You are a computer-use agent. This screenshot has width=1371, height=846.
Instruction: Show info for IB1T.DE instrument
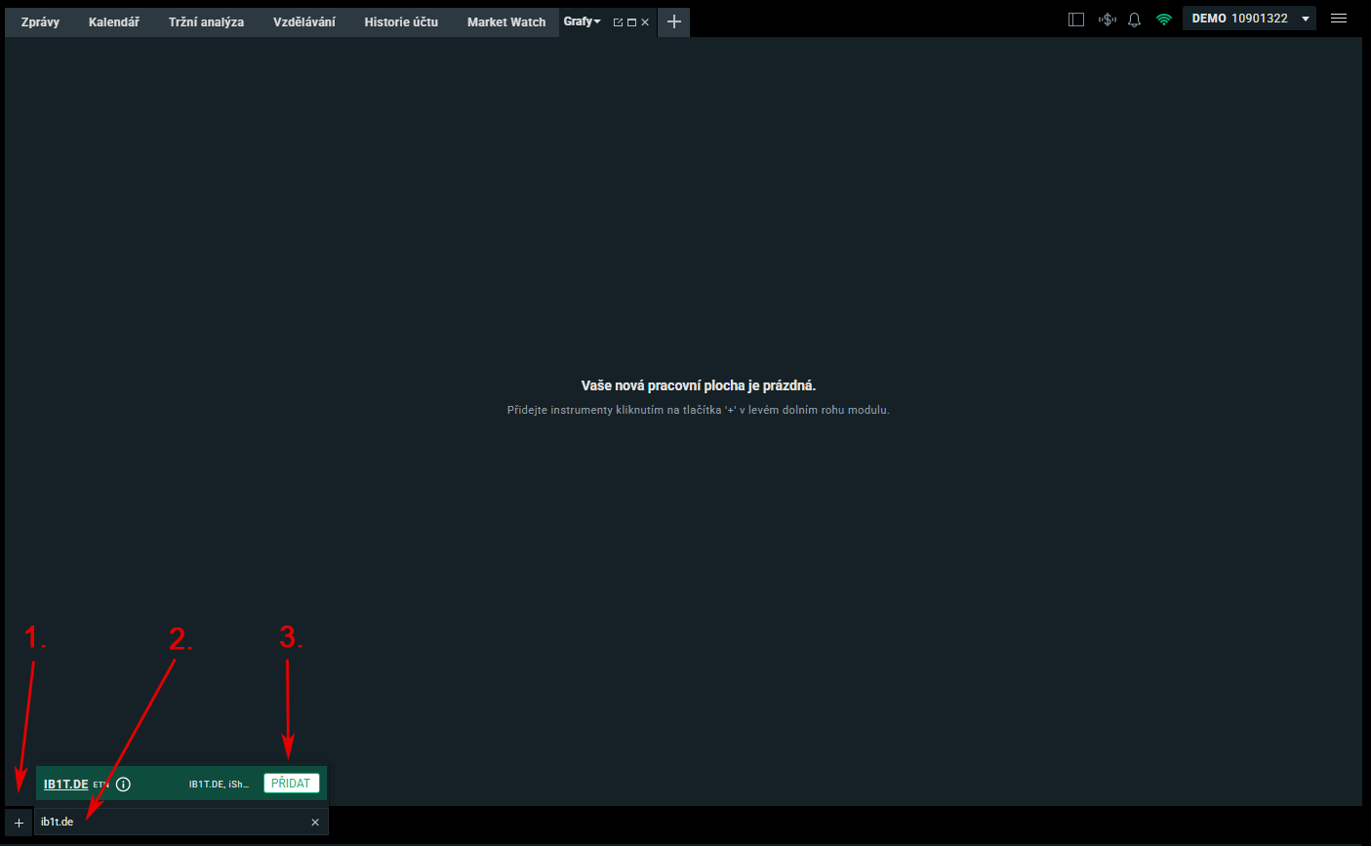coord(123,785)
